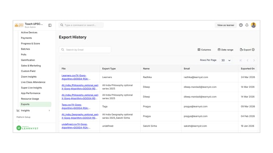Click the date 04 Feb 2026
Screen dimensions: 273x153
pos(248,116)
